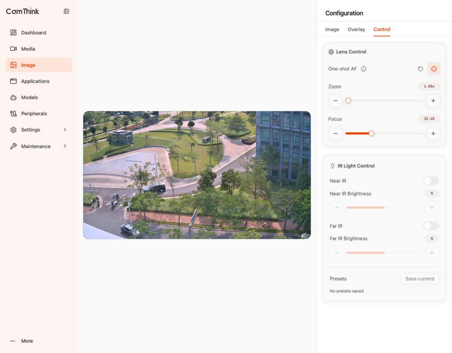Collapse the sidebar panel icon

click(66, 11)
